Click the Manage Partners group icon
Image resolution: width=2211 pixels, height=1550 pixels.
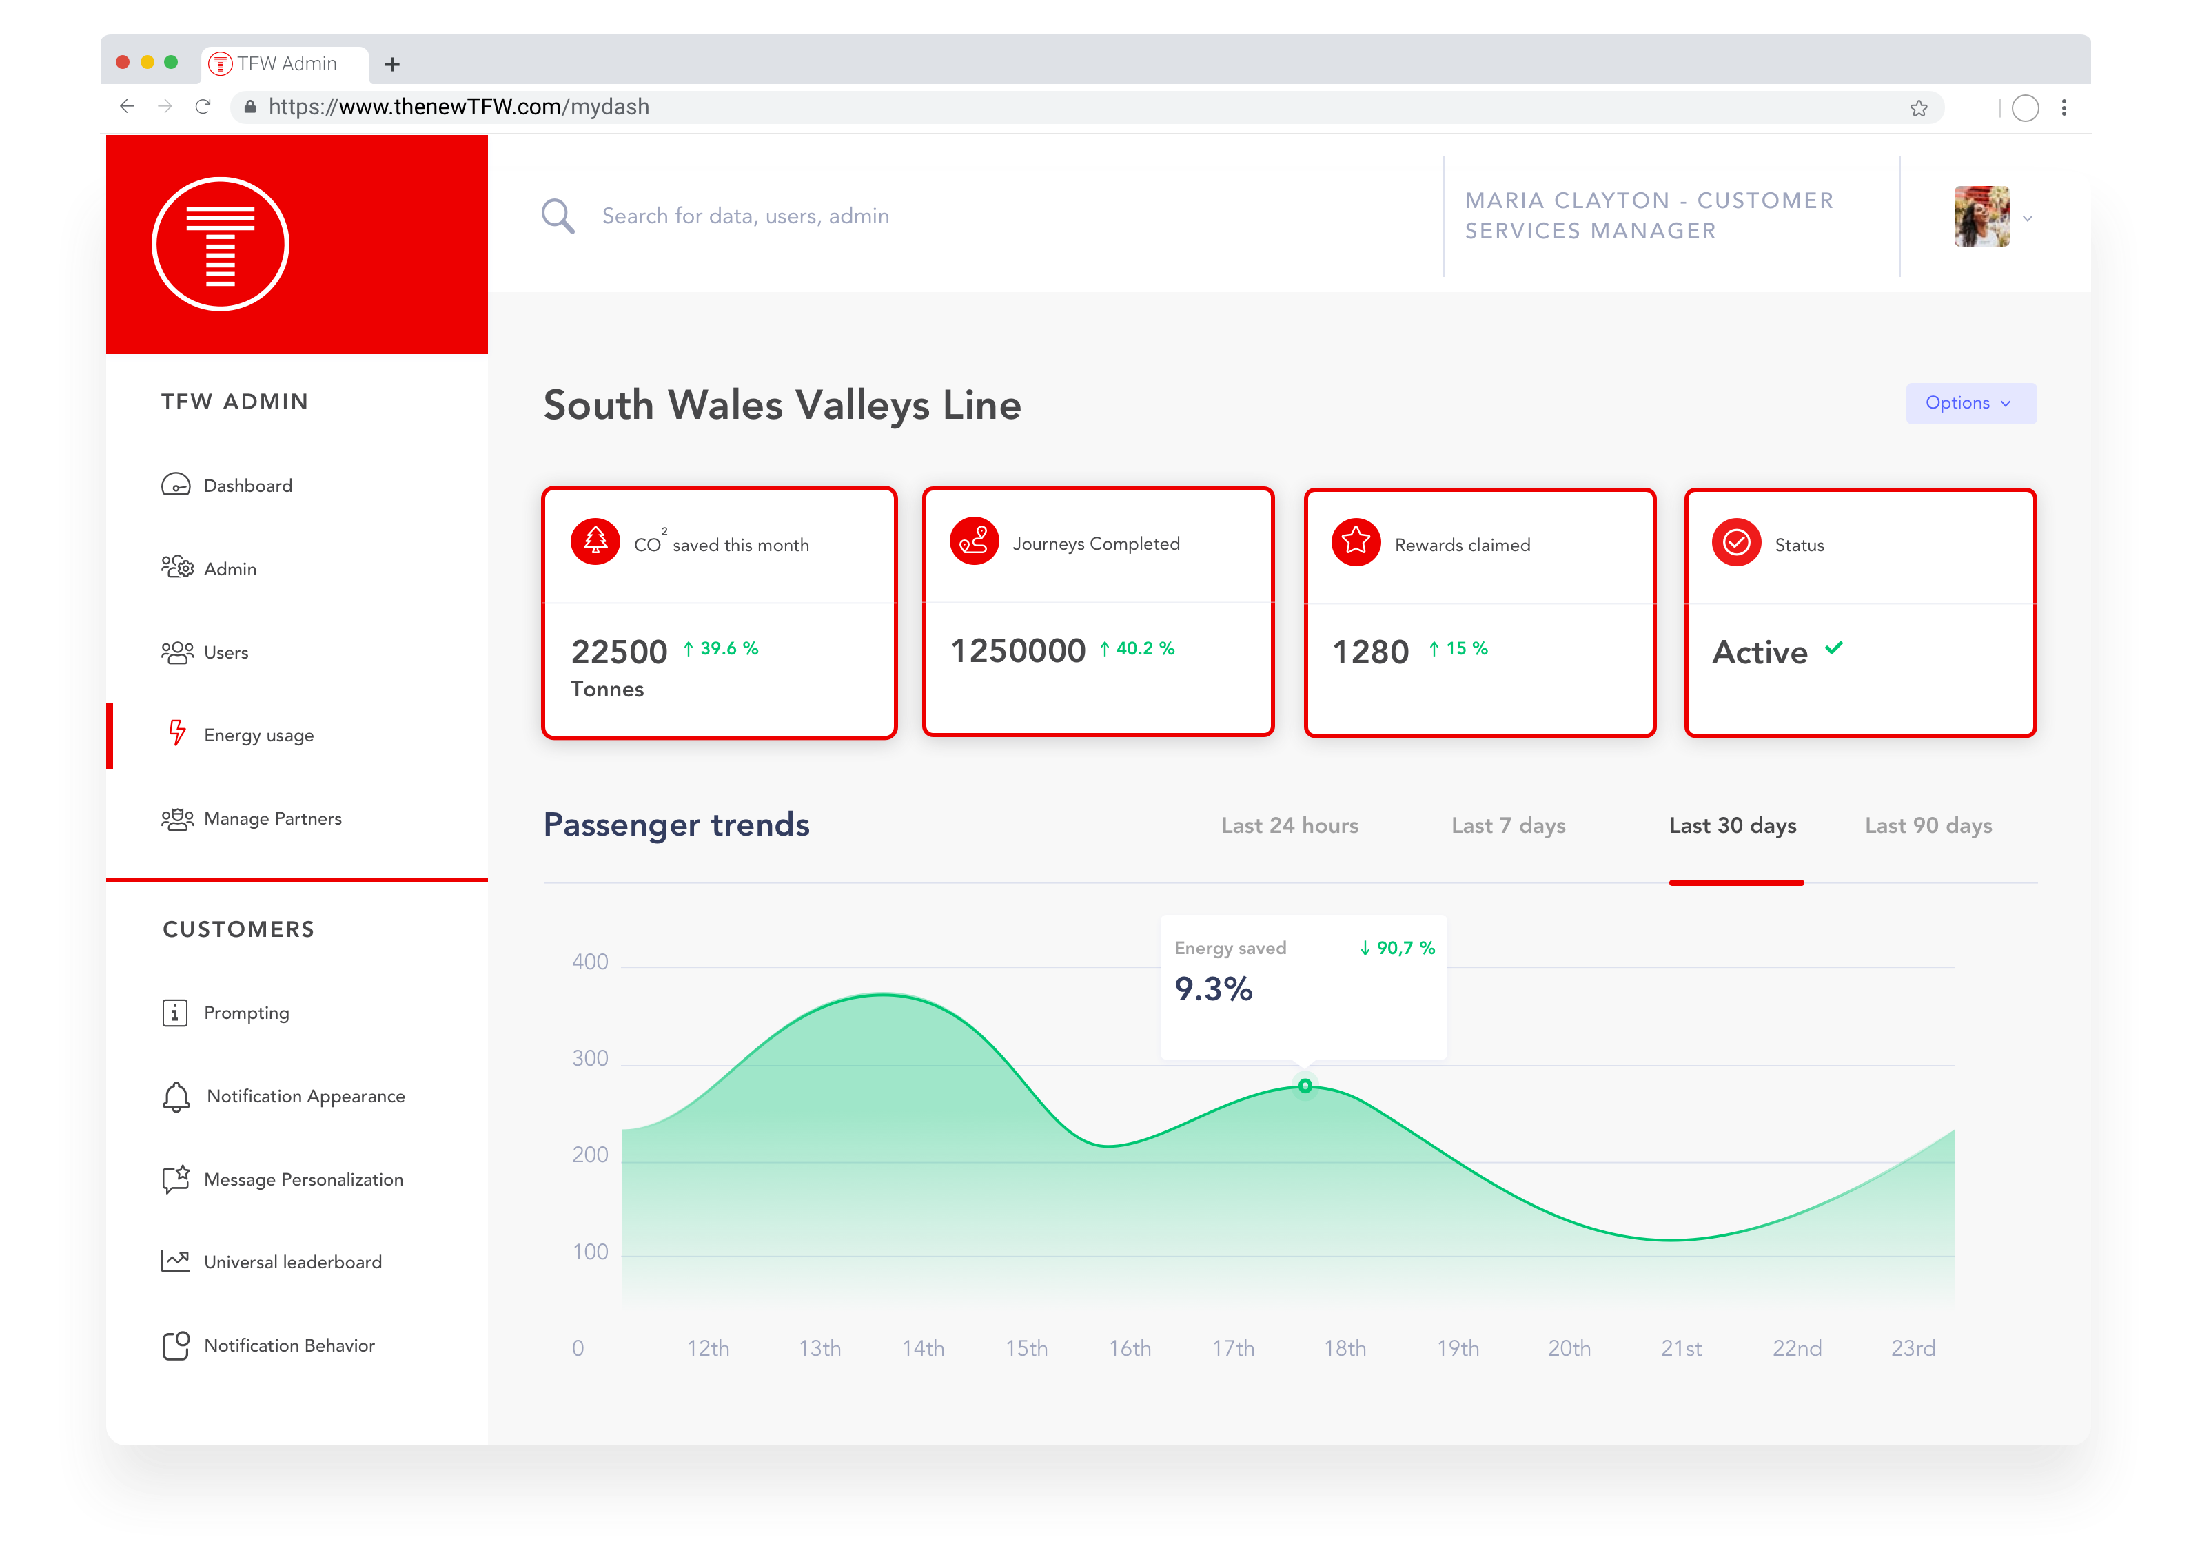(177, 818)
